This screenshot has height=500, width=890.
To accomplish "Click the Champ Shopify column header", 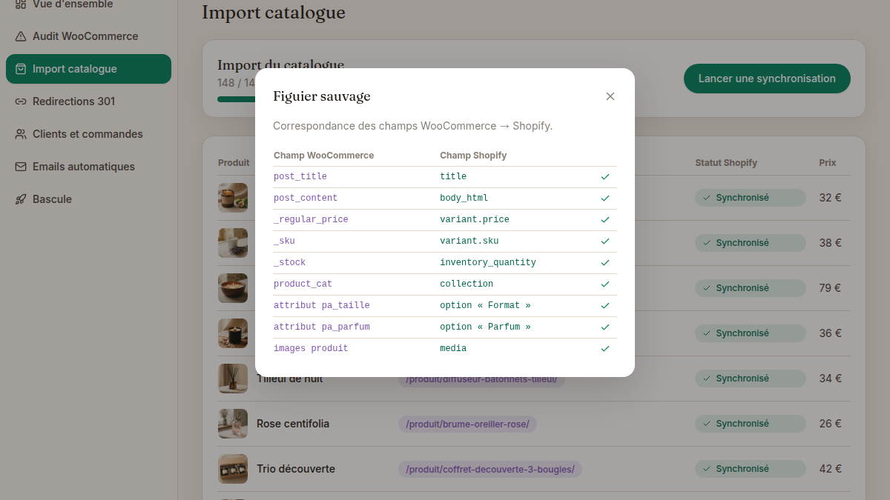I will [x=473, y=156].
